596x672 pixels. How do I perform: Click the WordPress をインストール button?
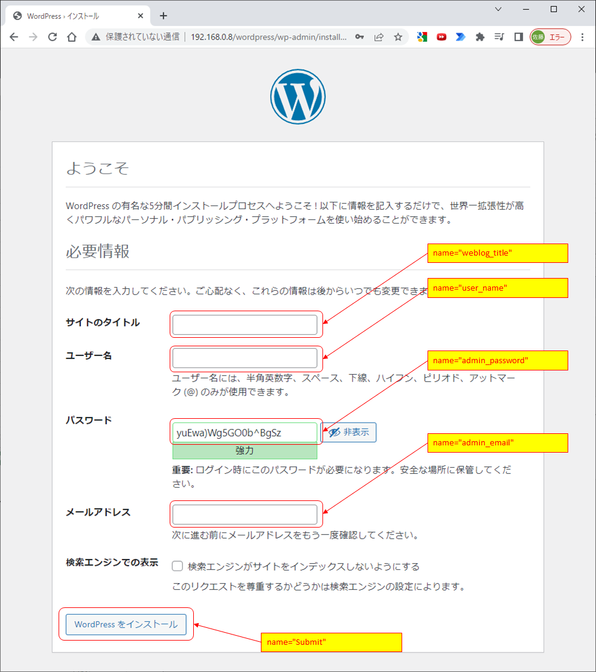click(x=126, y=624)
